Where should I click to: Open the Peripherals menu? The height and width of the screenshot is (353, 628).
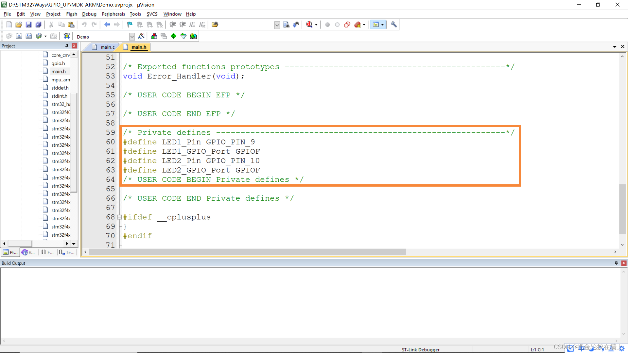113,14
